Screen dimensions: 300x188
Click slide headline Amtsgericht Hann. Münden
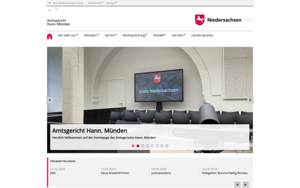point(89,131)
